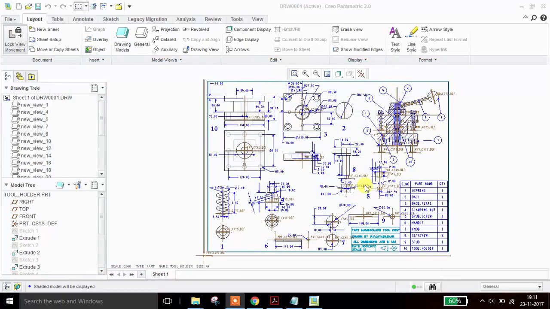Add a sheet with the plus button
The height and width of the screenshot is (309, 550).
141,274
